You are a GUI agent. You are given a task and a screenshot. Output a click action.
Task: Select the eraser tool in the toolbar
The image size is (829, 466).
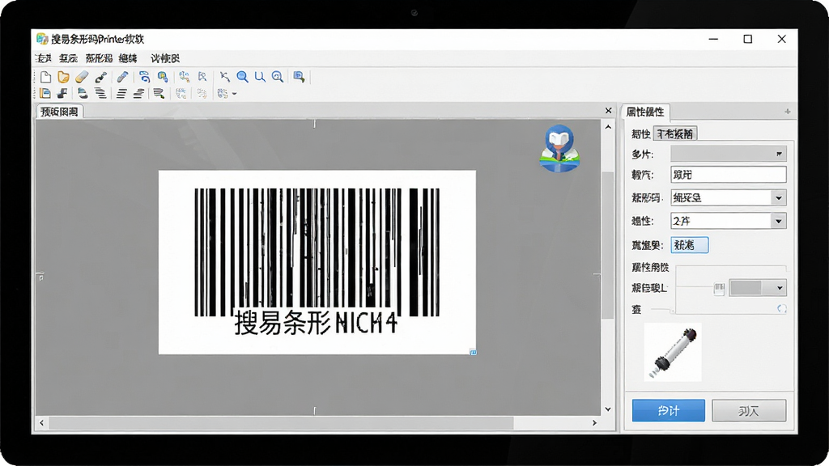(x=82, y=77)
